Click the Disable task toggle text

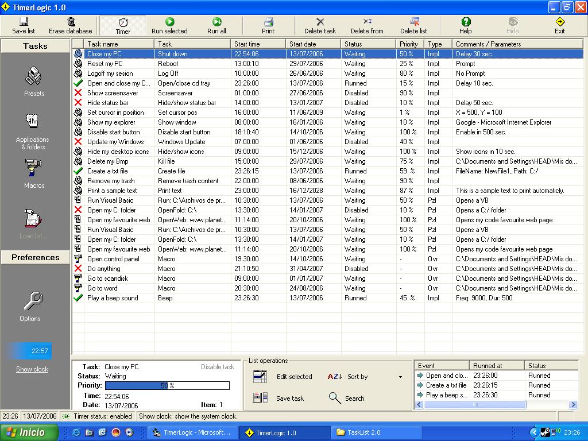217,367
